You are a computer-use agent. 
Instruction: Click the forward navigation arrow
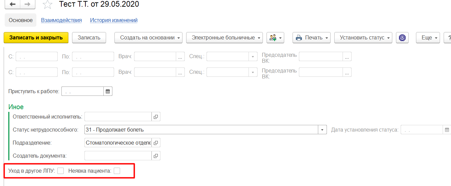click(28, 4)
